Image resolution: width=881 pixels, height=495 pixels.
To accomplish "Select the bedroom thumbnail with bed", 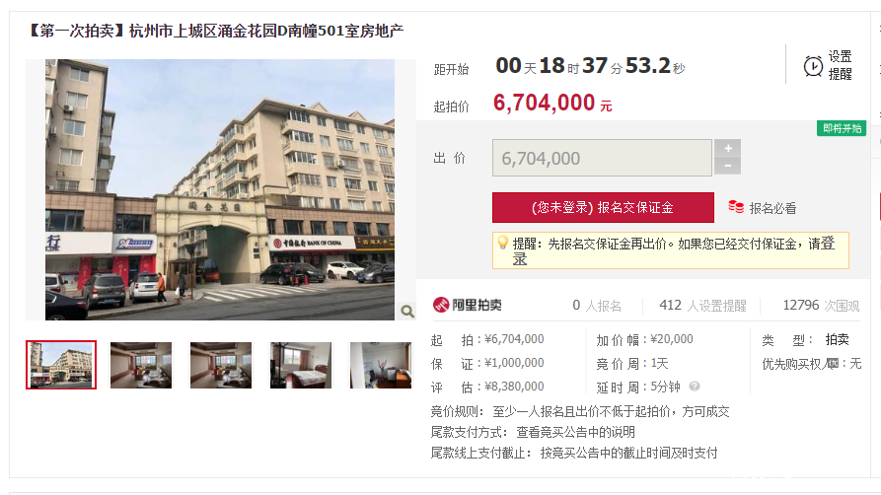I will coord(301,365).
